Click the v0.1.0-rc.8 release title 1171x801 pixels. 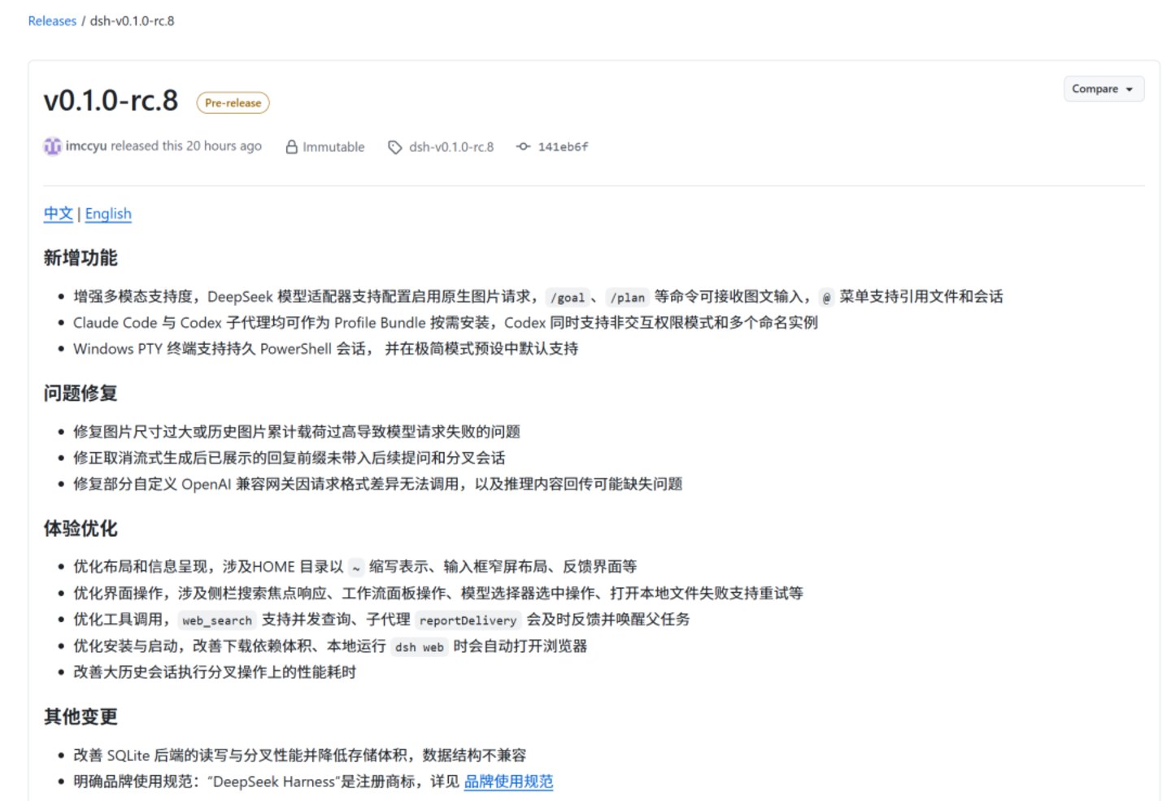point(111,101)
